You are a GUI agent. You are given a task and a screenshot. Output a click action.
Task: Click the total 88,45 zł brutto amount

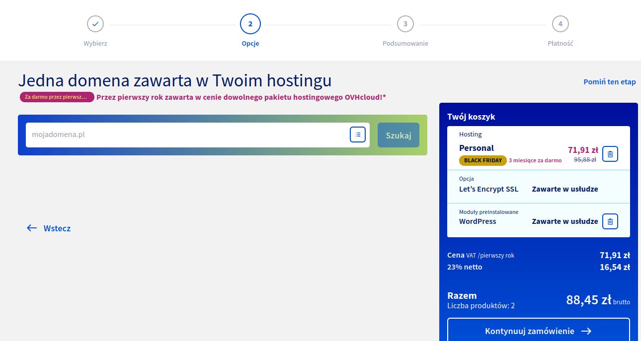tap(598, 300)
